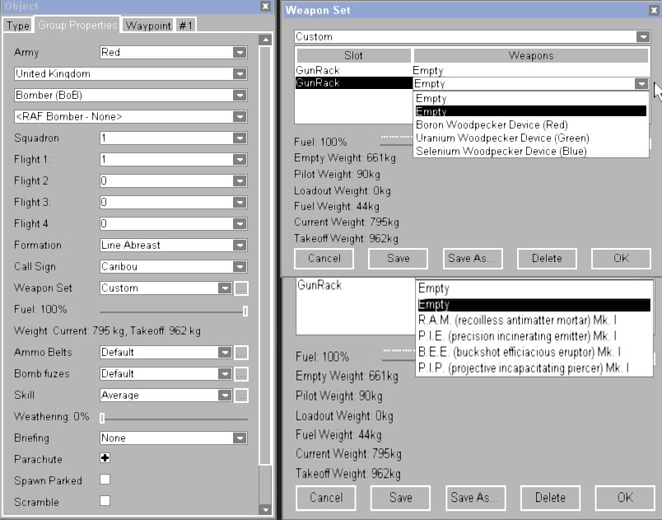
Task: Adjust the Weathering slider handle
Action: coord(102,418)
